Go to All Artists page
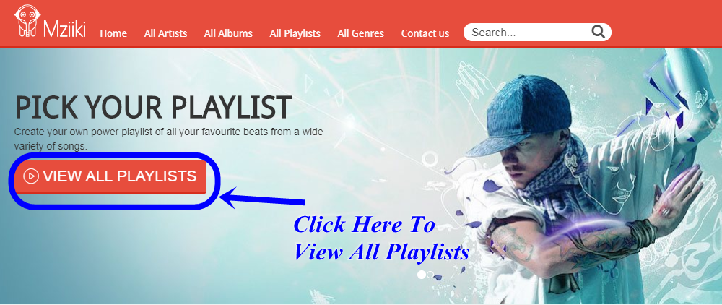 pos(165,33)
